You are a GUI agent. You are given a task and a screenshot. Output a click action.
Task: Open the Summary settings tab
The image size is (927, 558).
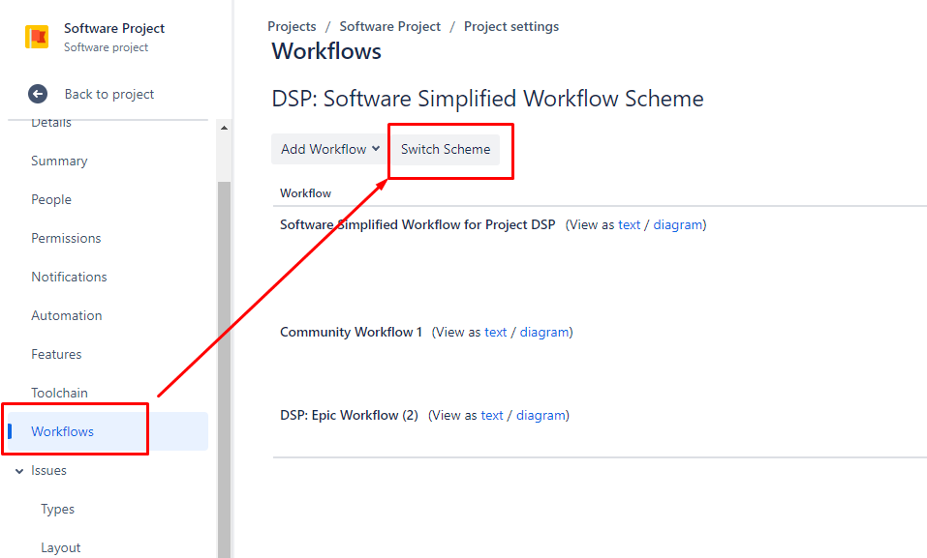[58, 161]
